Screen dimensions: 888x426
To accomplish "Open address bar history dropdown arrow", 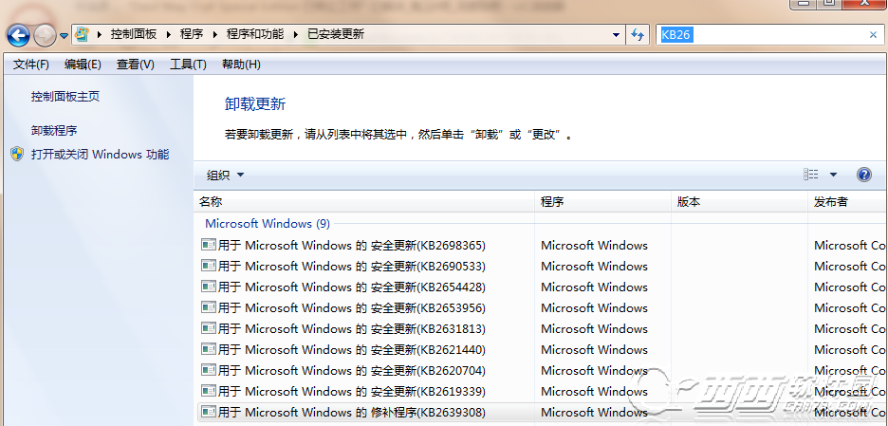I will [x=616, y=34].
